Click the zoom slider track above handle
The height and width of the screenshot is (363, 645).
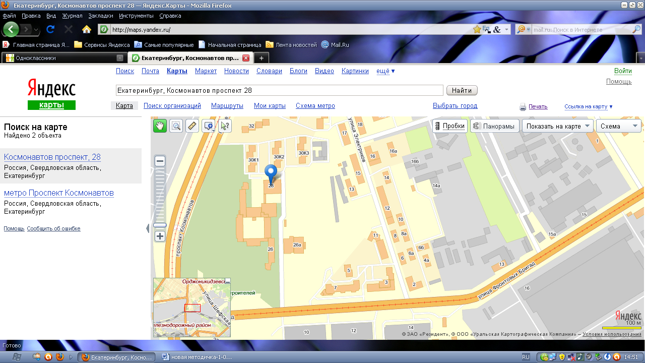pyautogui.click(x=160, y=195)
